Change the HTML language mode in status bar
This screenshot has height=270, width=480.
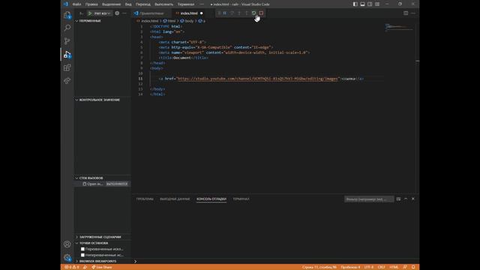[394, 267]
